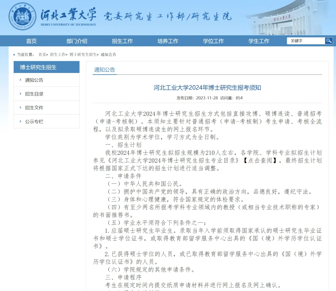This screenshot has width=336, height=291.
Task: Click the line 学位类别为学术学位，学习方式为全日制
Action: point(163,137)
